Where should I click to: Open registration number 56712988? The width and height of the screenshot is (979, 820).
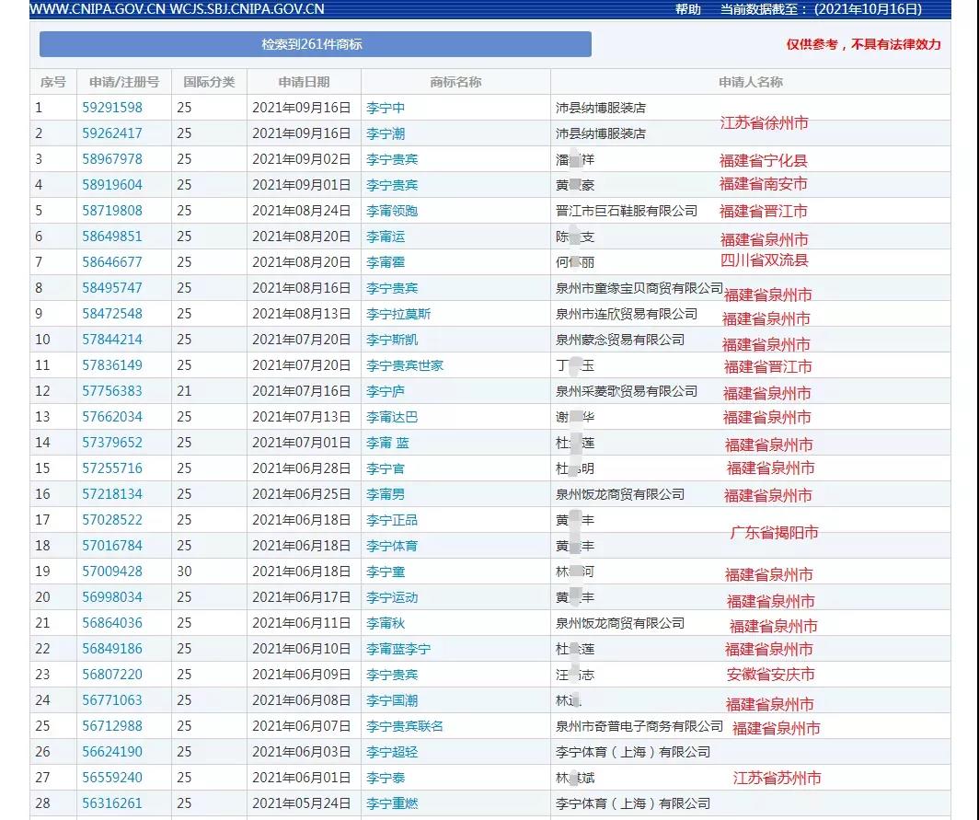point(112,726)
